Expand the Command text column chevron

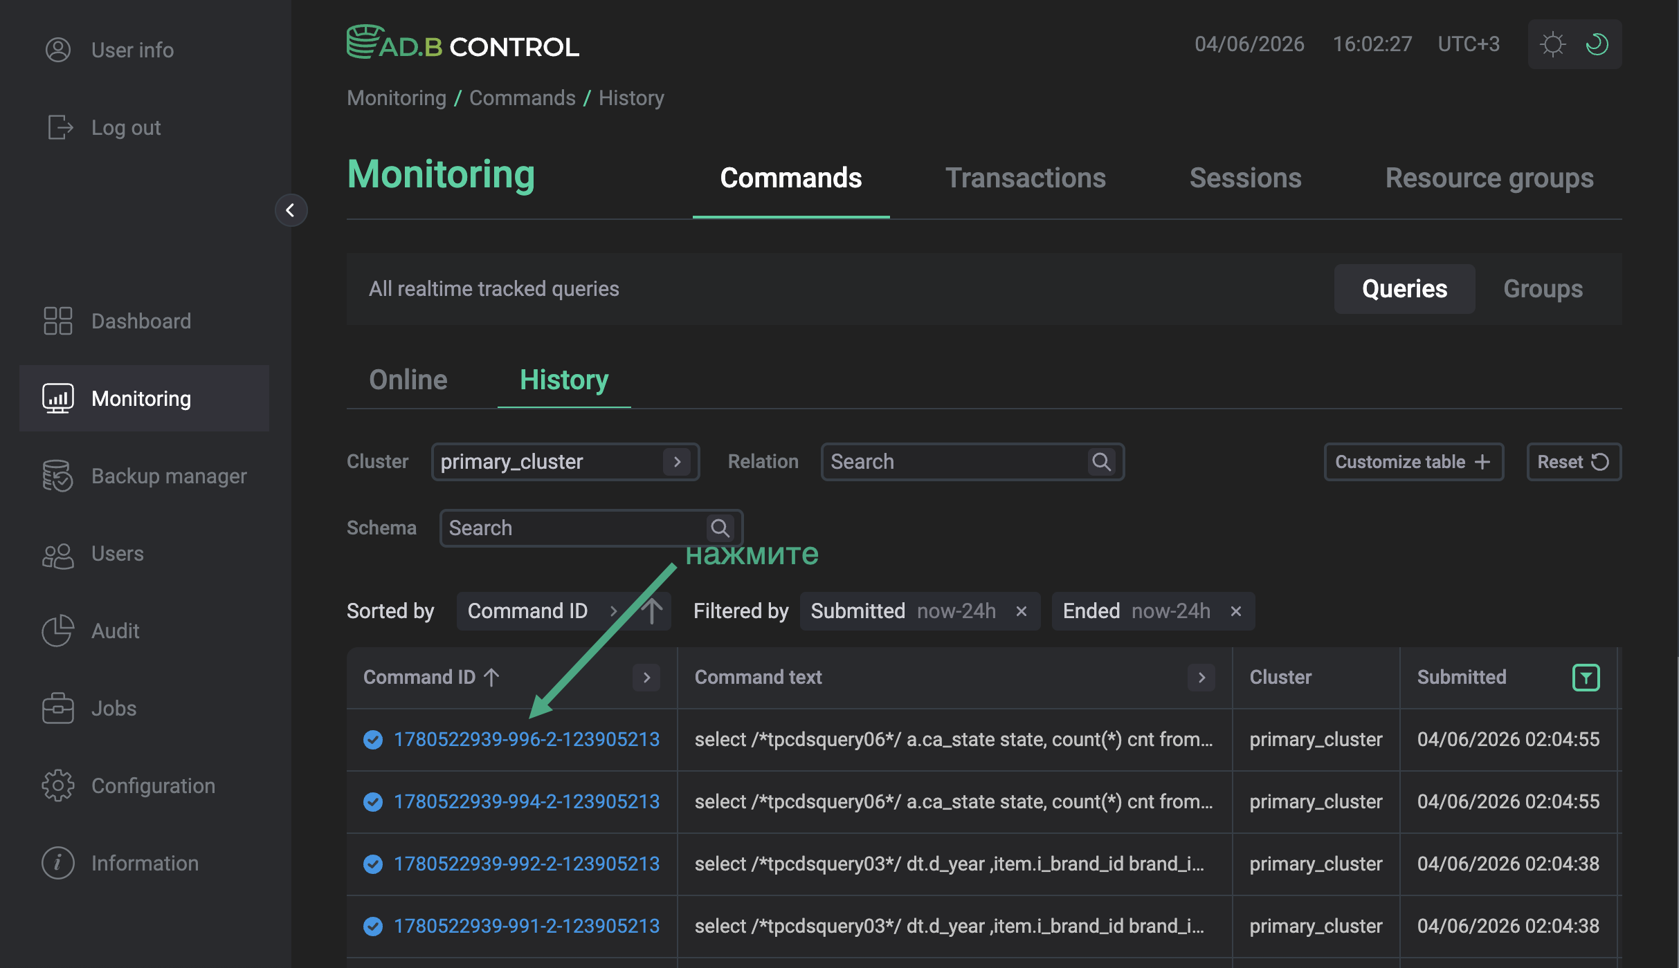(1201, 678)
